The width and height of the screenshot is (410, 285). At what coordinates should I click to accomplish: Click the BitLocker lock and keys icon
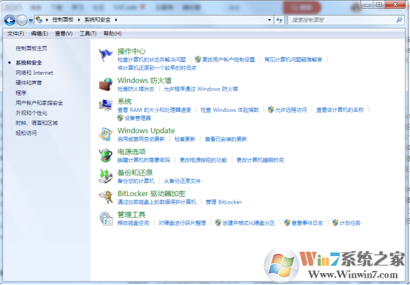click(106, 197)
